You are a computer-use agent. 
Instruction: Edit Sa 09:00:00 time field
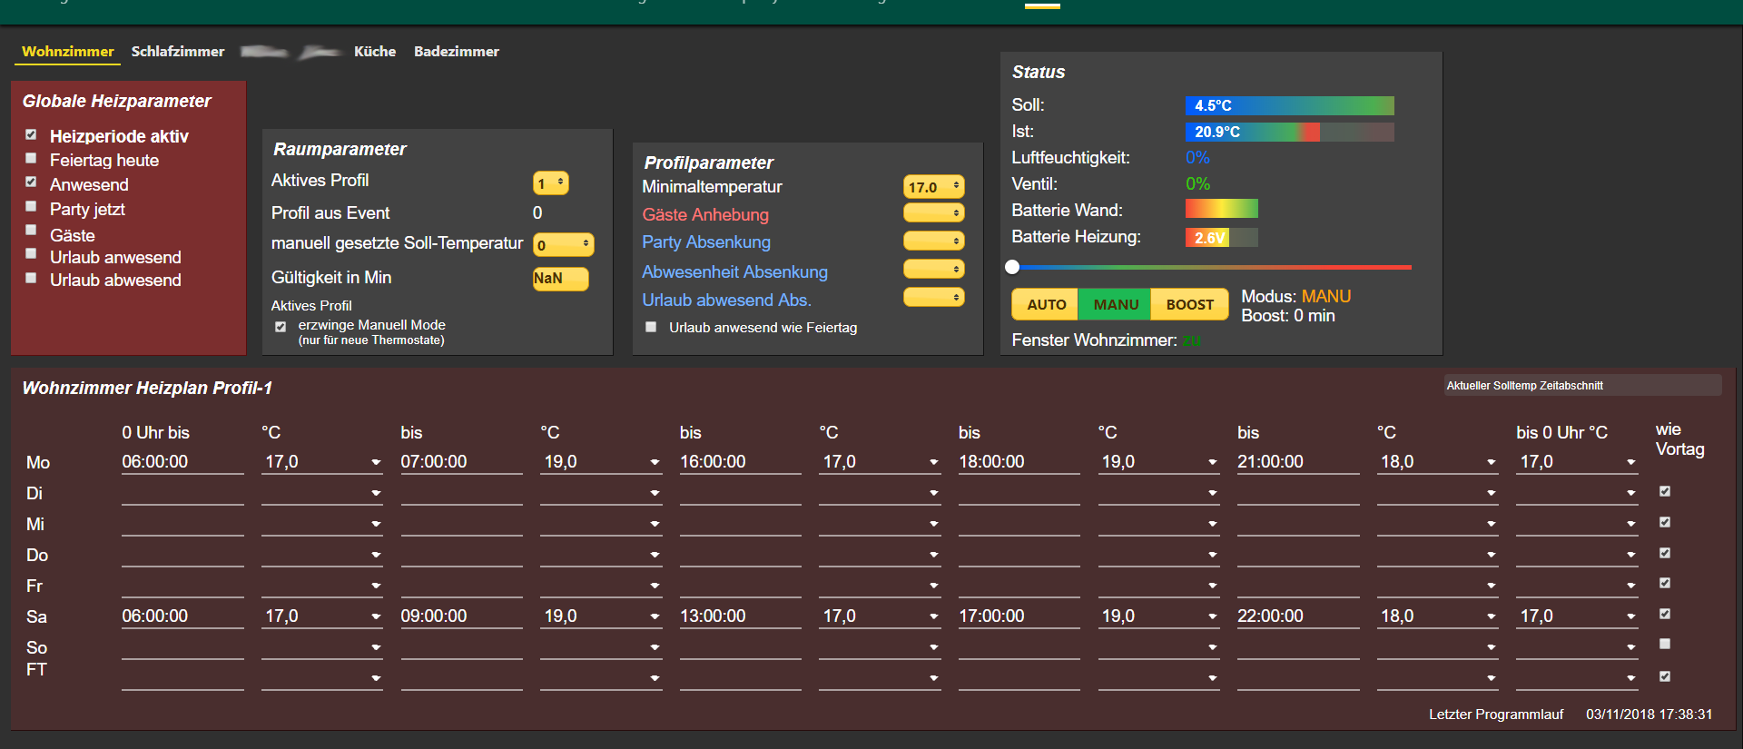461,616
